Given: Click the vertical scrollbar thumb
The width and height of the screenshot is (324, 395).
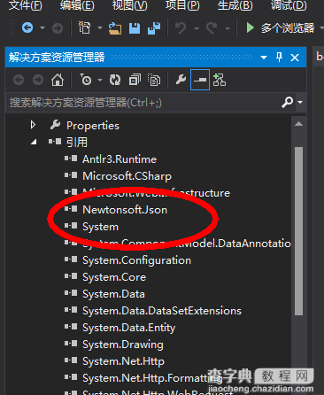Looking at the screenshot, I should tap(298, 231).
